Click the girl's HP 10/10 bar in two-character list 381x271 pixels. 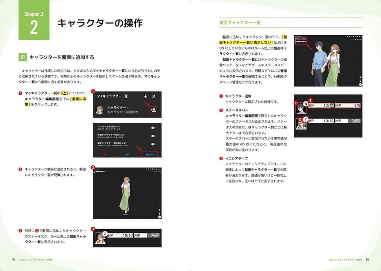coord(321,121)
